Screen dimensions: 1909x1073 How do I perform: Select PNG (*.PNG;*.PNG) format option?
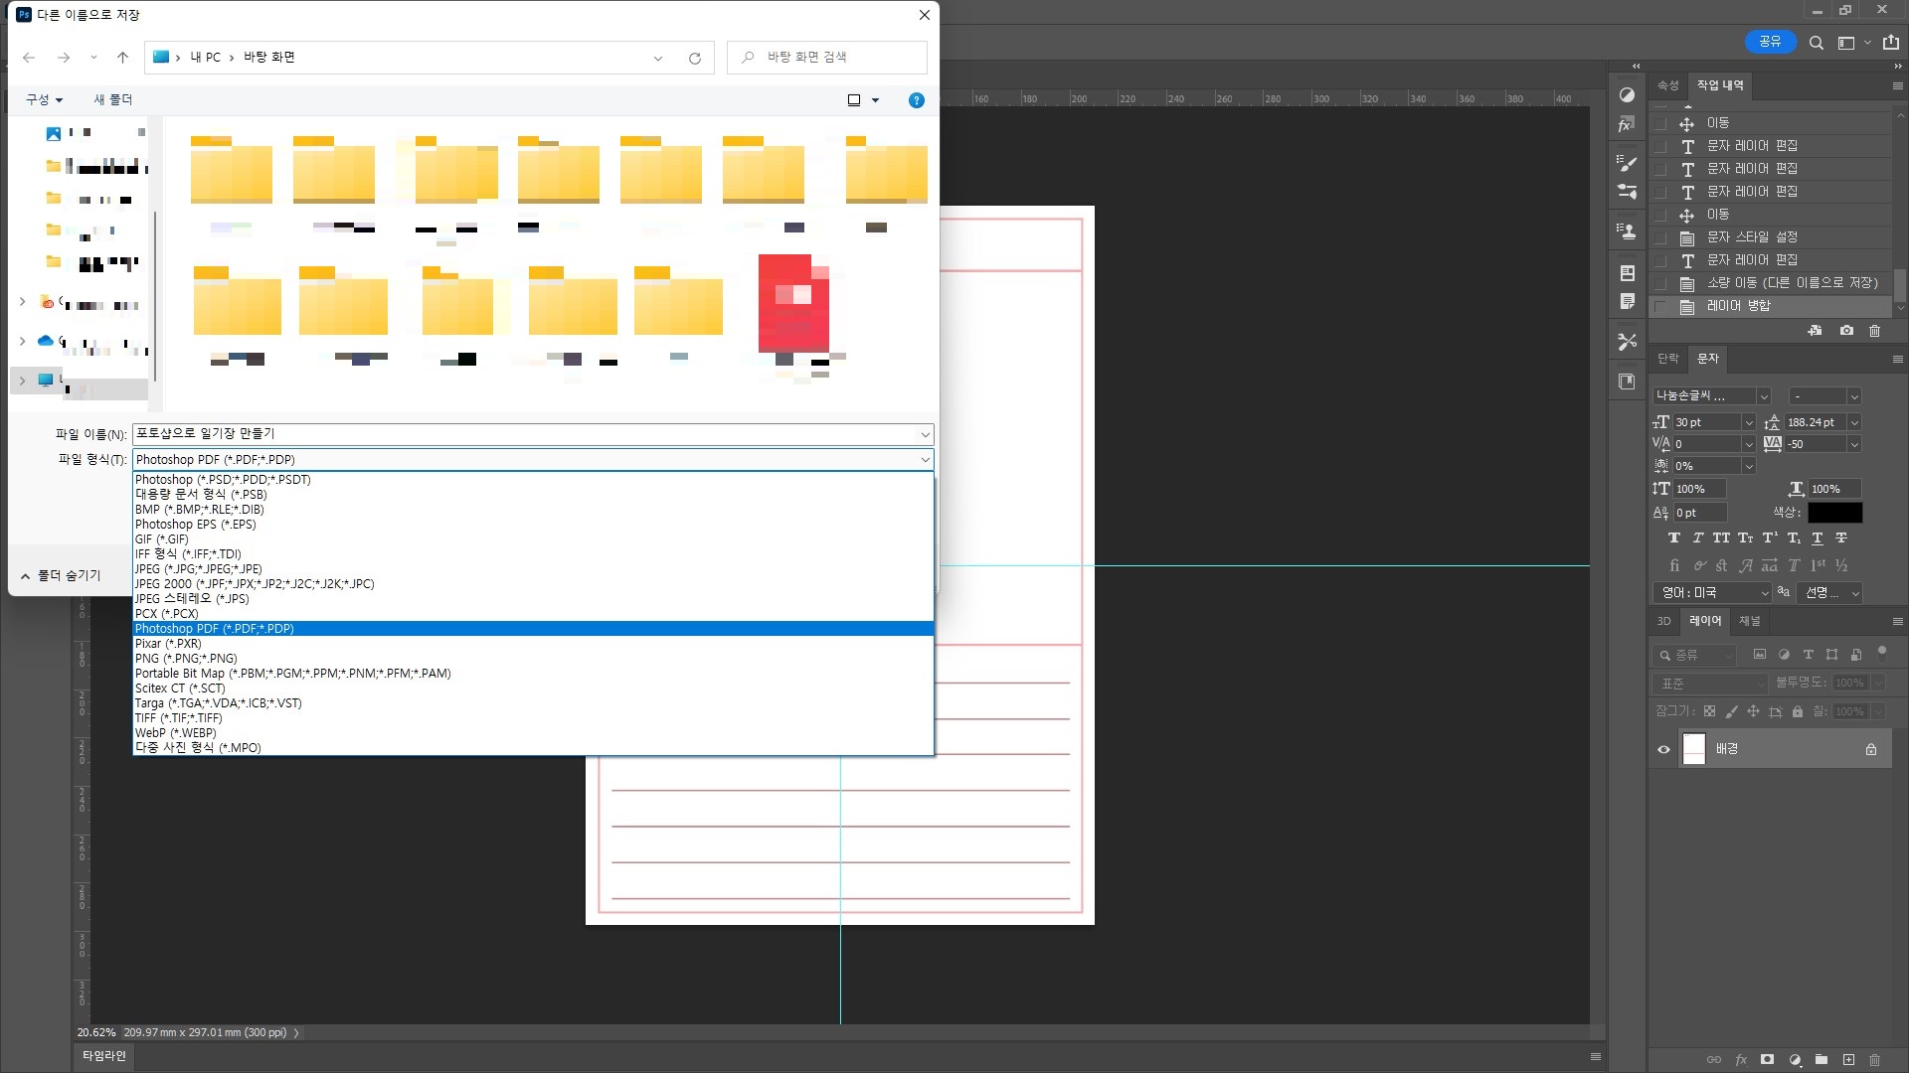tap(186, 659)
